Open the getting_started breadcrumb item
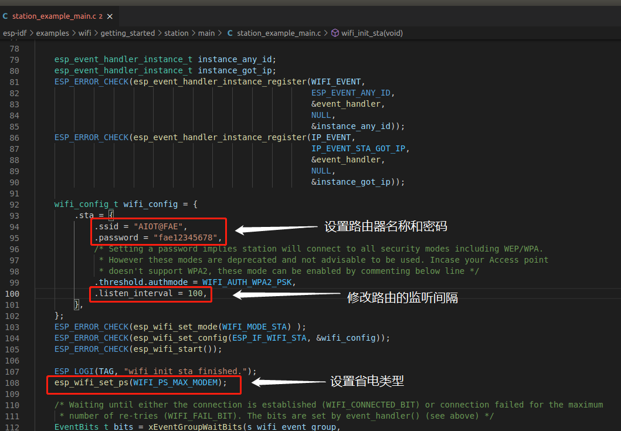Image resolution: width=621 pixels, height=431 pixels. click(x=128, y=33)
